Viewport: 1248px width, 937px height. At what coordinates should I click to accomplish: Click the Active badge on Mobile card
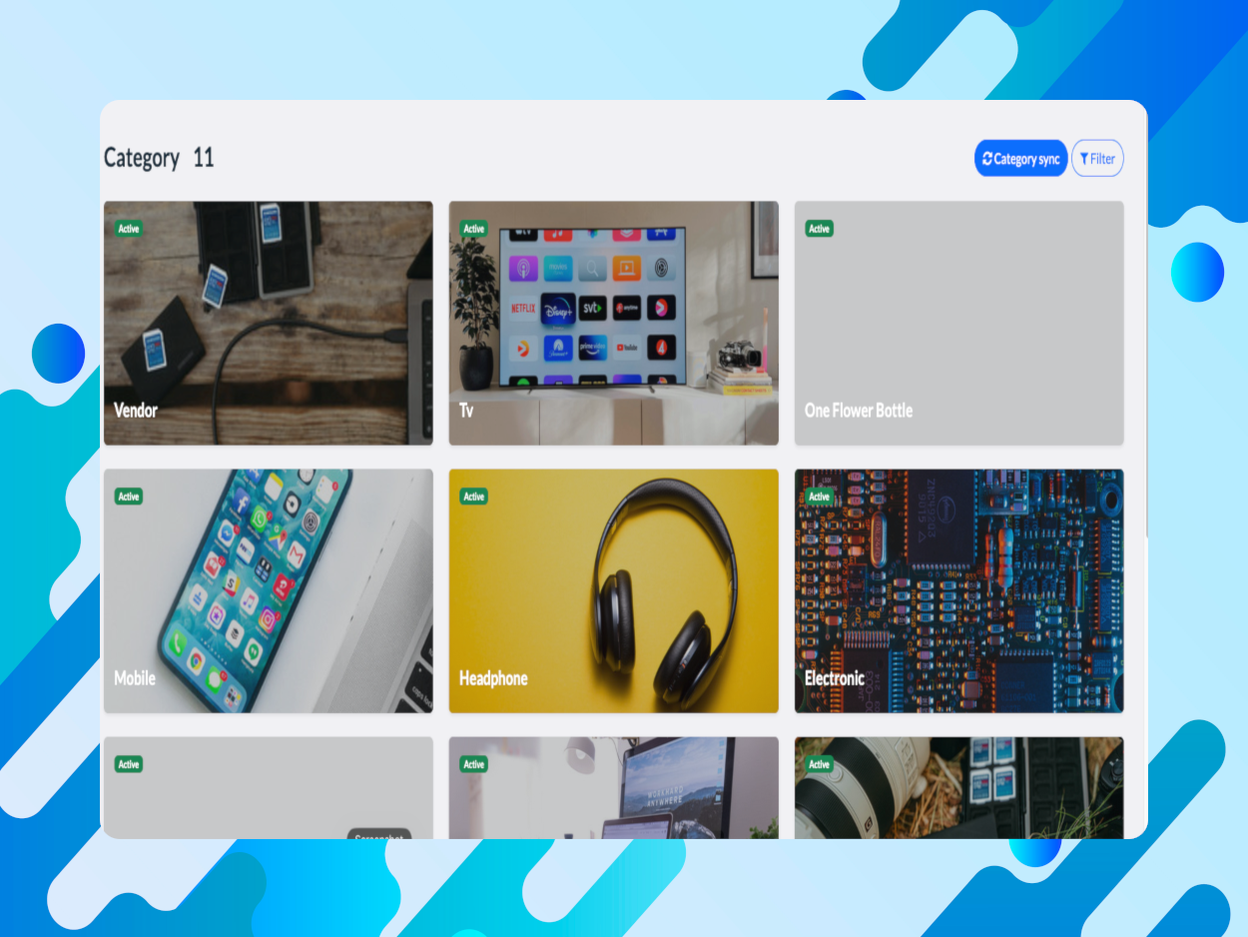129,496
